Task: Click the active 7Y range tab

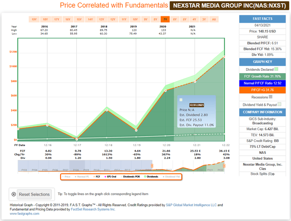Action: tap(165, 19)
